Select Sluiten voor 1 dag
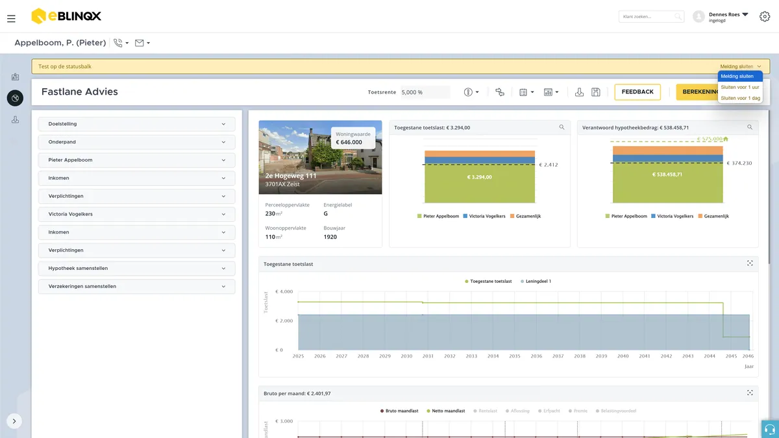 click(740, 98)
